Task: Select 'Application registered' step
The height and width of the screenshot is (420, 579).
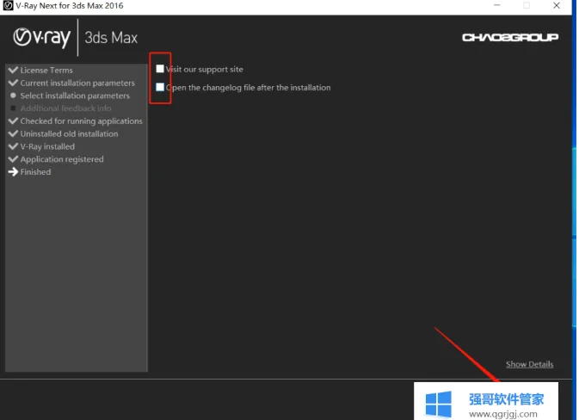Action: [62, 159]
